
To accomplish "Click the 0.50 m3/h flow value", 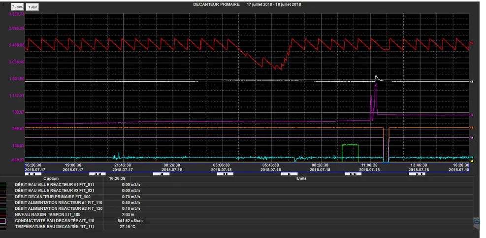I will pyautogui.click(x=131, y=203).
